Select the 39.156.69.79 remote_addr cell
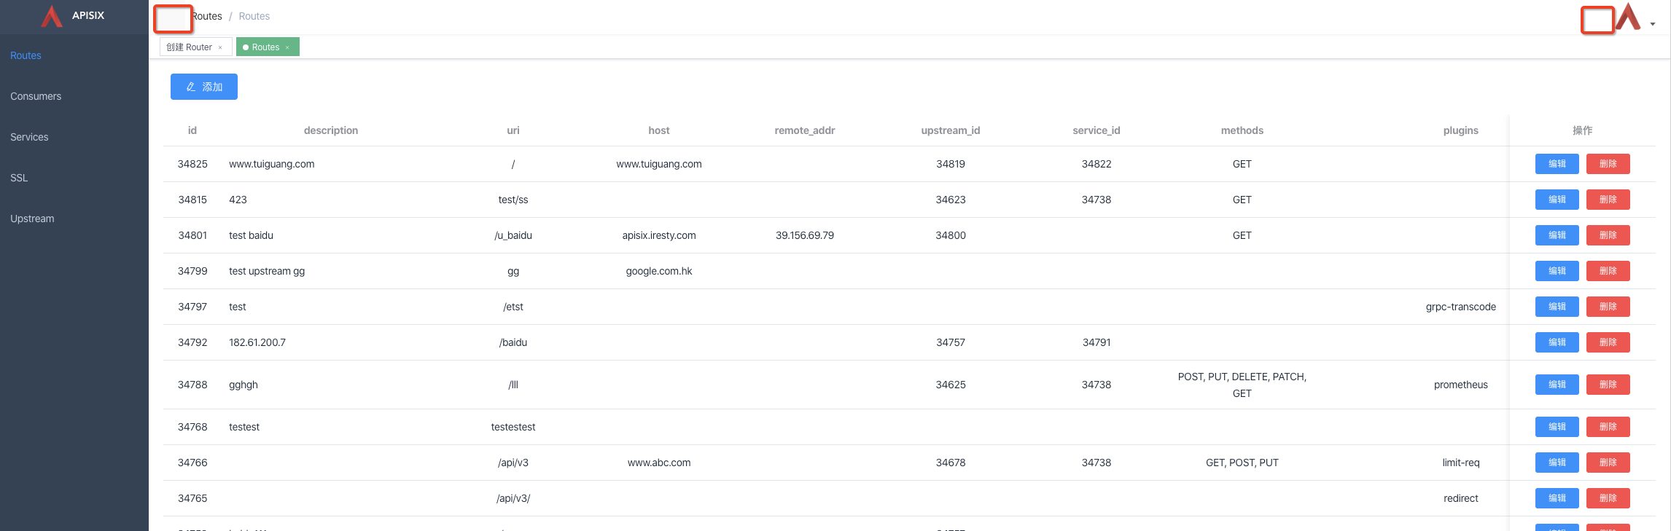Screen dimensions: 1671x531 point(805,235)
